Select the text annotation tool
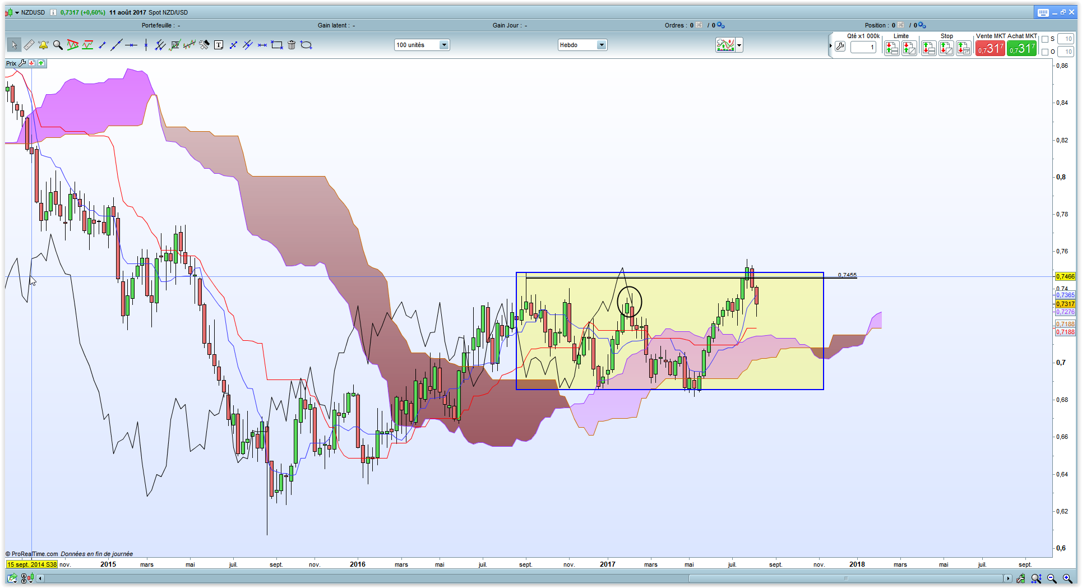The width and height of the screenshot is (1082, 588). point(219,45)
